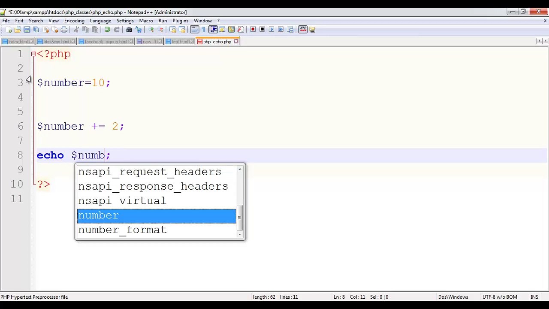Play back the recorded macro
The width and height of the screenshot is (549, 309).
(x=271, y=30)
